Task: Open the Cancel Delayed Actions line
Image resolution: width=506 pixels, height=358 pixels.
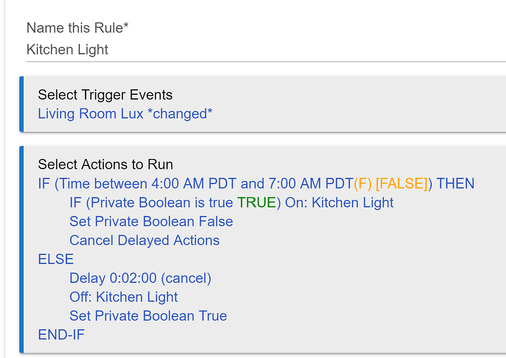Action: 144,240
